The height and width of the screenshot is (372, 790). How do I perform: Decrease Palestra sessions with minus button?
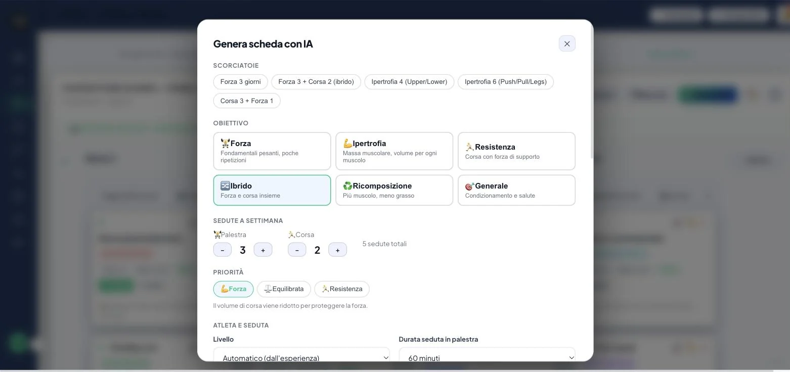click(223, 250)
